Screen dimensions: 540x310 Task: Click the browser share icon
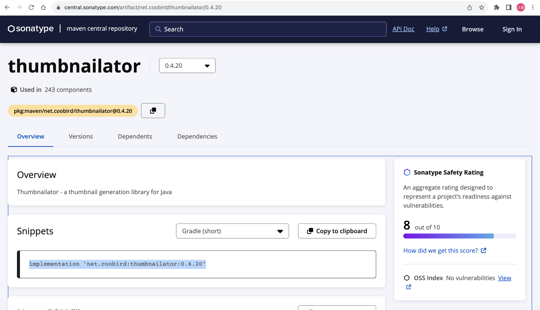click(x=469, y=8)
